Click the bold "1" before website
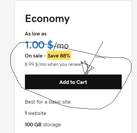This screenshot has width=137, height=133. click(x=26, y=113)
